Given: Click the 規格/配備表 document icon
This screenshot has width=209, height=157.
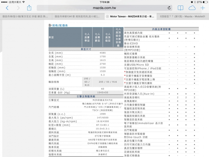Looking at the screenshot, I should 50,25.
